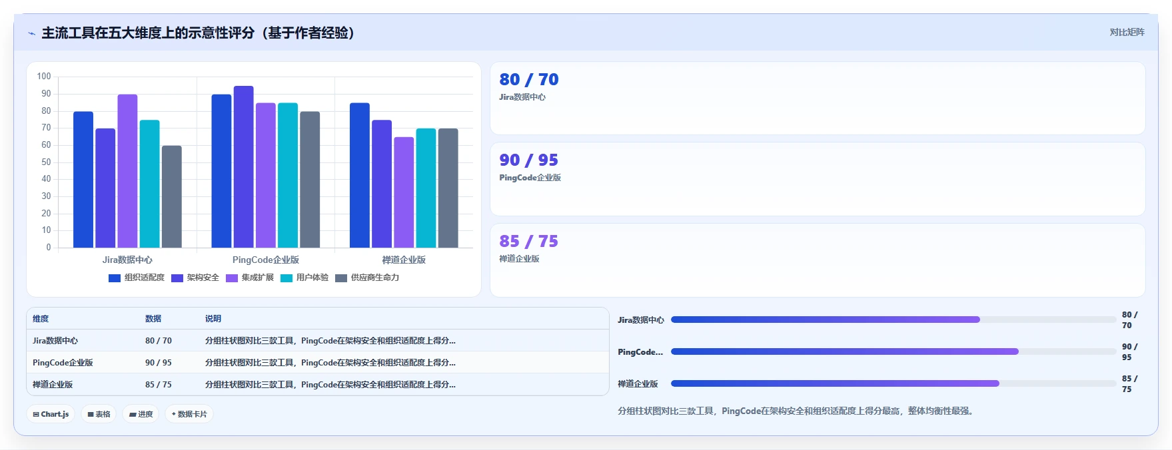The height and width of the screenshot is (450, 1172).
Task: Click the 数据 column header
Action: click(153, 319)
